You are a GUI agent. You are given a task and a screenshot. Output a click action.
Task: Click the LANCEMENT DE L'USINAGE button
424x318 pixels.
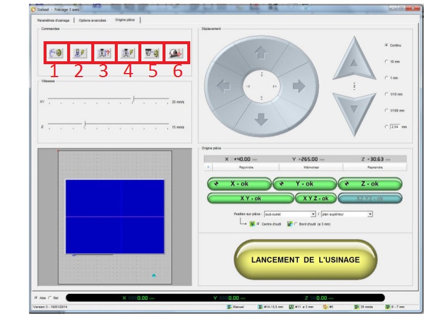pos(305,260)
